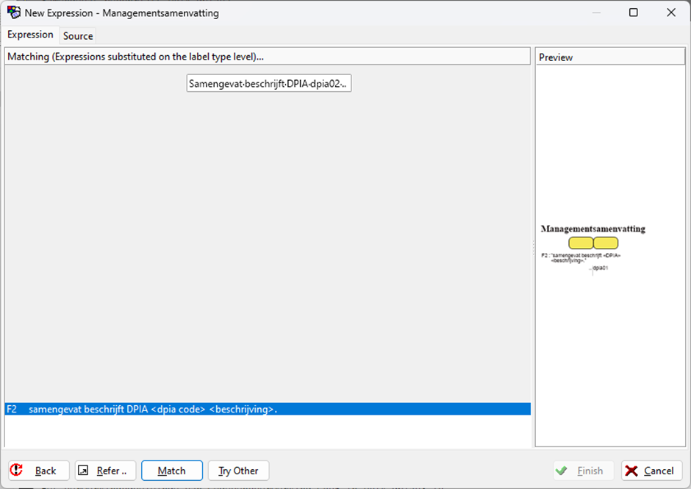The width and height of the screenshot is (691, 489).
Task: Click the Matching expressions header bar
Action: pos(268,57)
